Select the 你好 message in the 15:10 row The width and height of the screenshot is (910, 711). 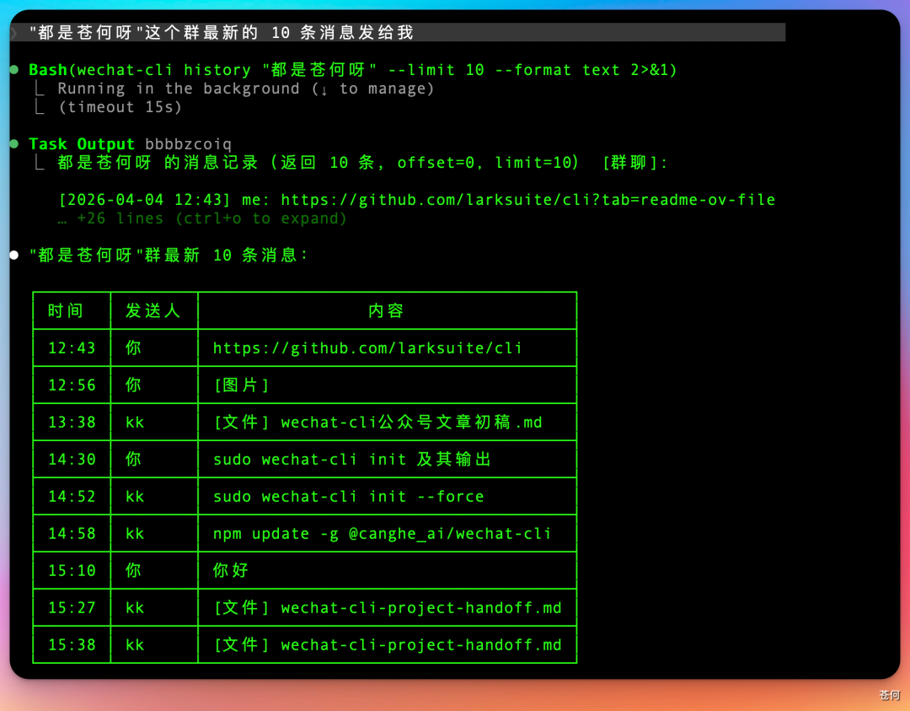(x=229, y=570)
